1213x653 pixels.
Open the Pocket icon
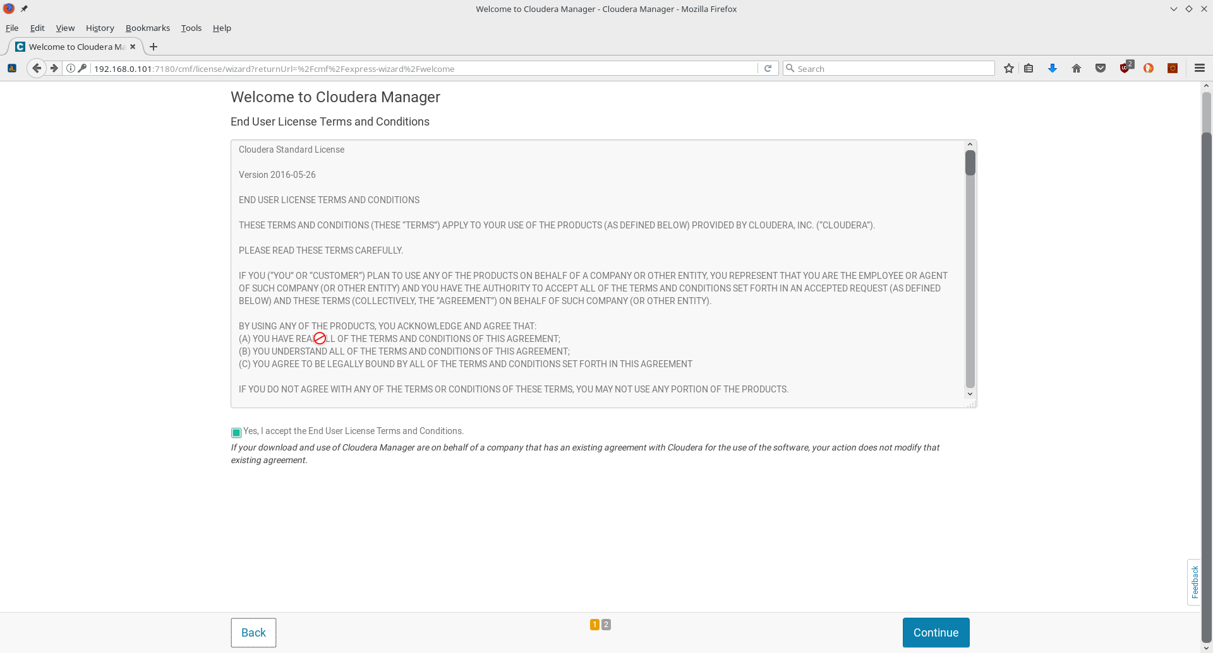(x=1101, y=68)
